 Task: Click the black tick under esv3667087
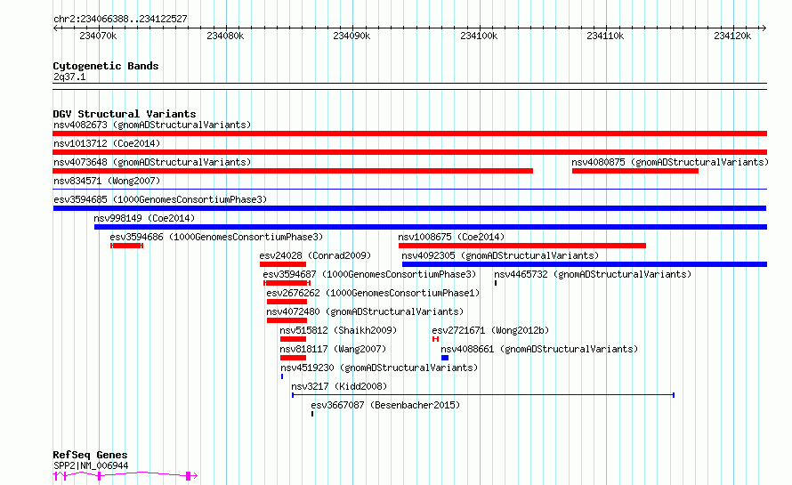[x=312, y=414]
